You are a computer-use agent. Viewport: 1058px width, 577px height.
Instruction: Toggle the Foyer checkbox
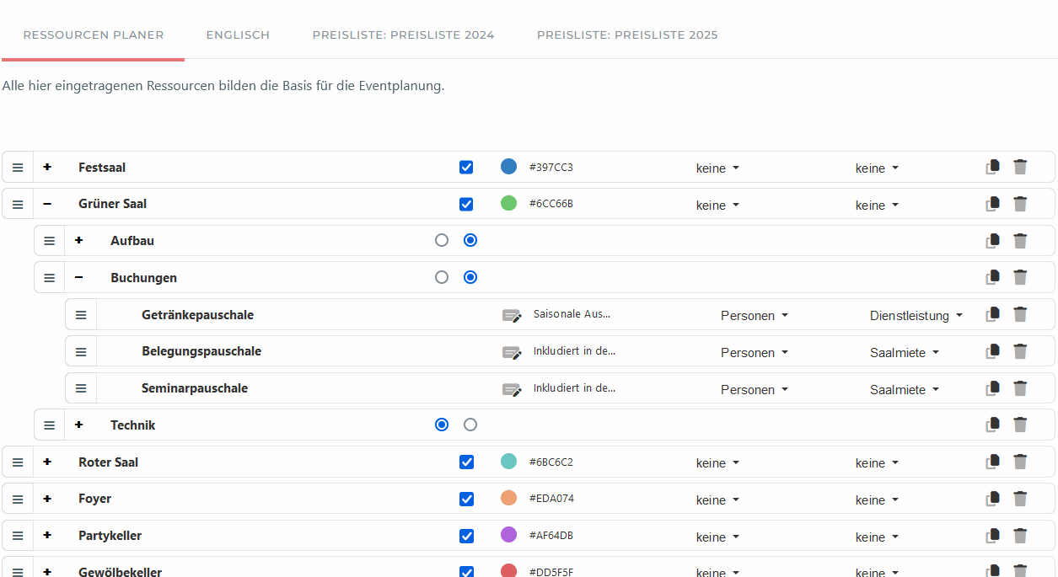pos(466,499)
